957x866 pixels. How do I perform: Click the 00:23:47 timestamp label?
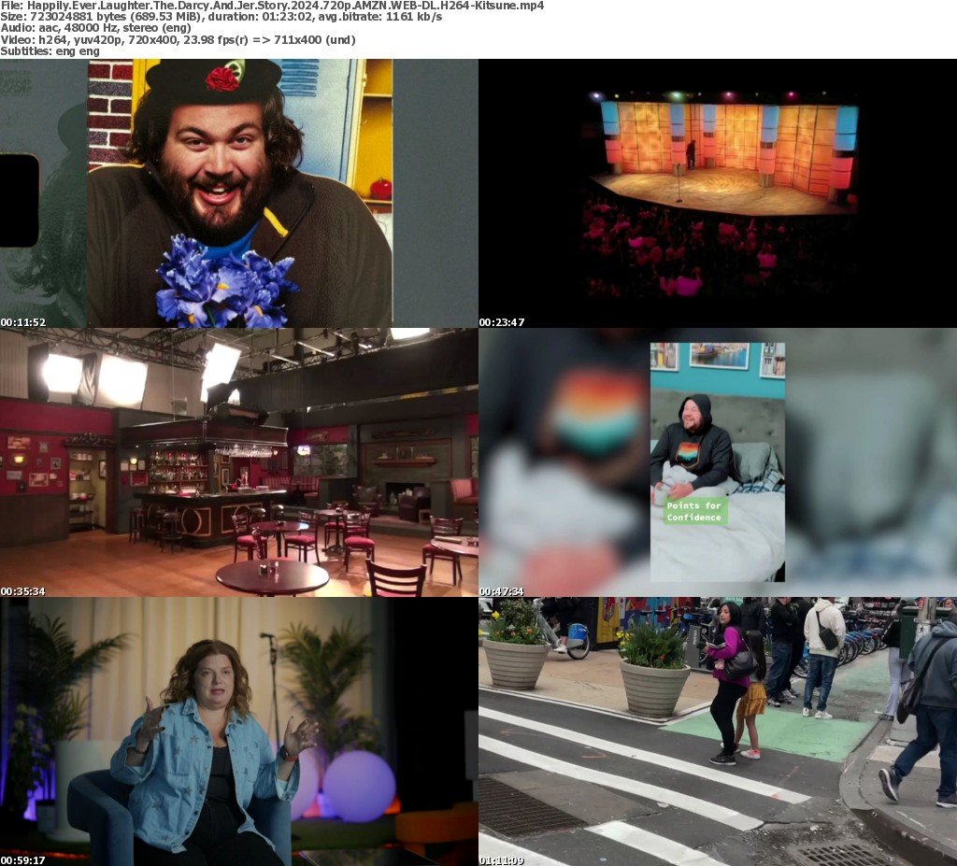pyautogui.click(x=502, y=322)
